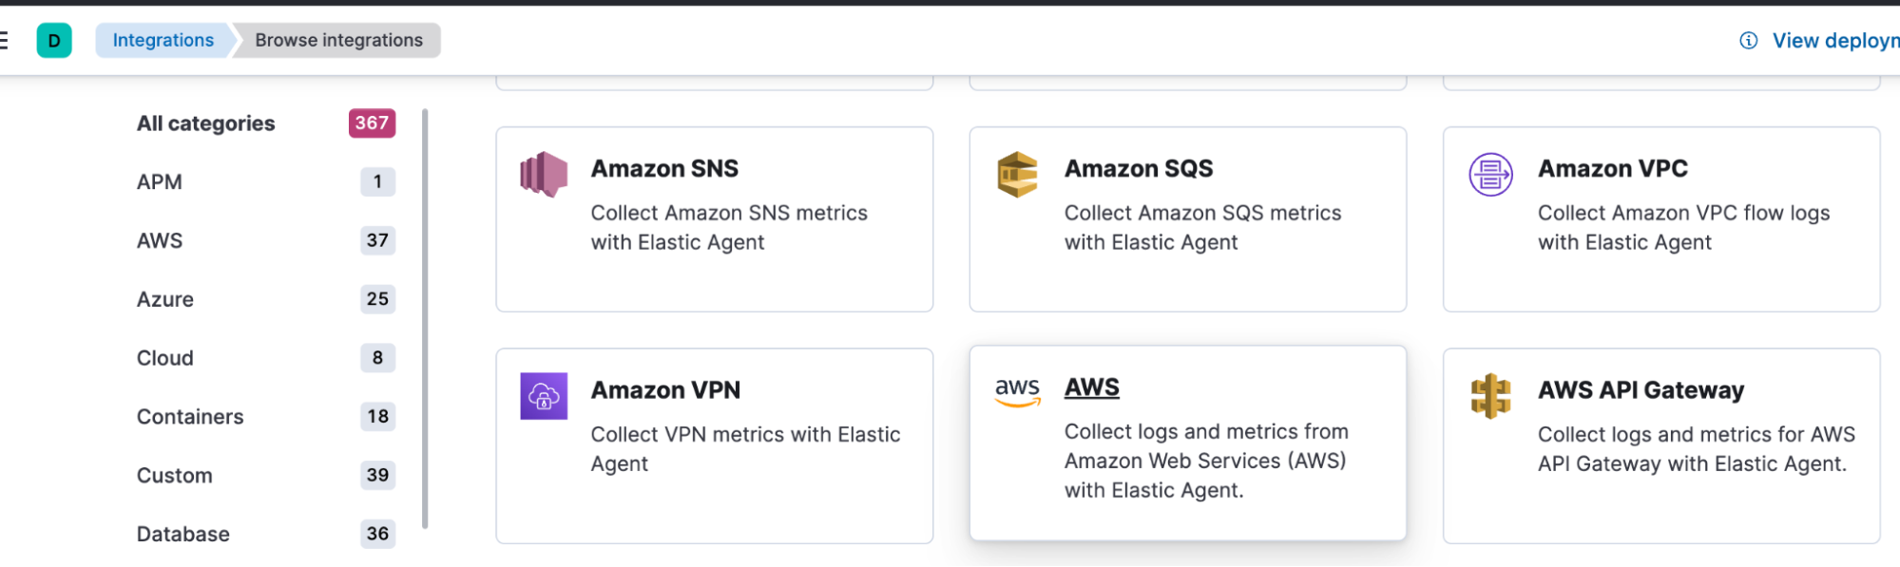Select All categories filter
The height and width of the screenshot is (567, 1900).
[206, 123]
